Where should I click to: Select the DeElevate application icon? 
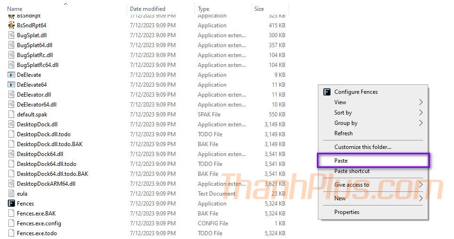click(x=11, y=75)
